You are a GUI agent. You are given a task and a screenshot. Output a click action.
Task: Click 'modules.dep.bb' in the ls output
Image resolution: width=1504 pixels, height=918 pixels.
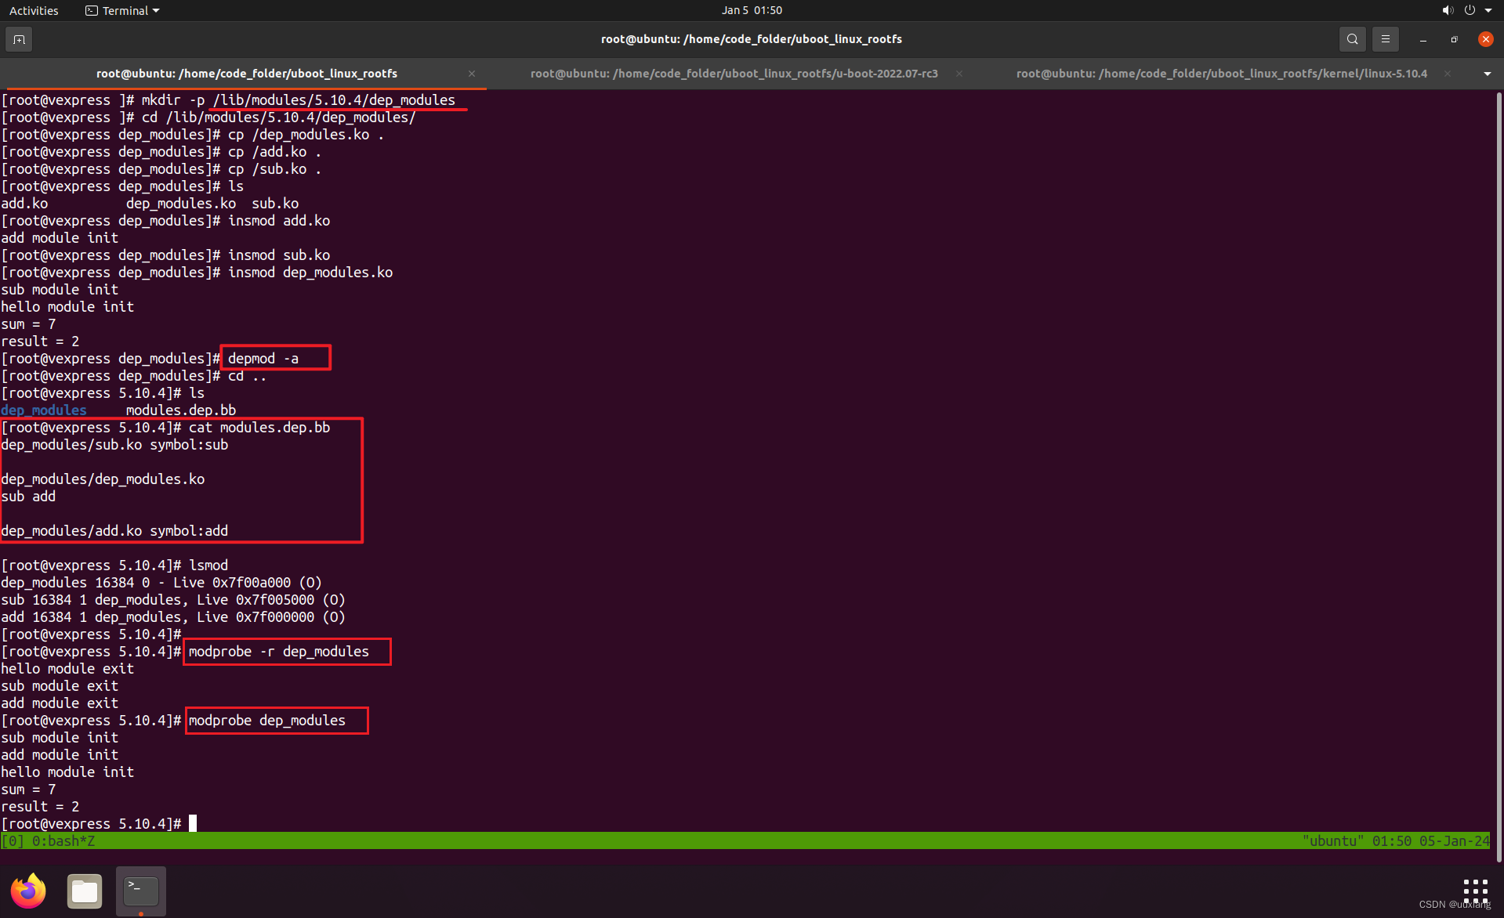(x=181, y=410)
